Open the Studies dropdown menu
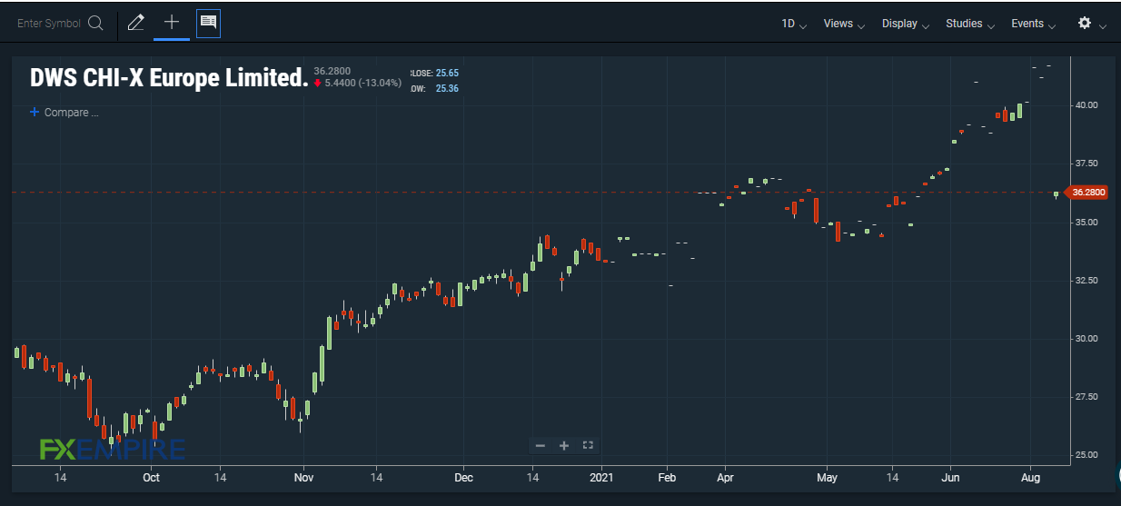 (x=970, y=24)
